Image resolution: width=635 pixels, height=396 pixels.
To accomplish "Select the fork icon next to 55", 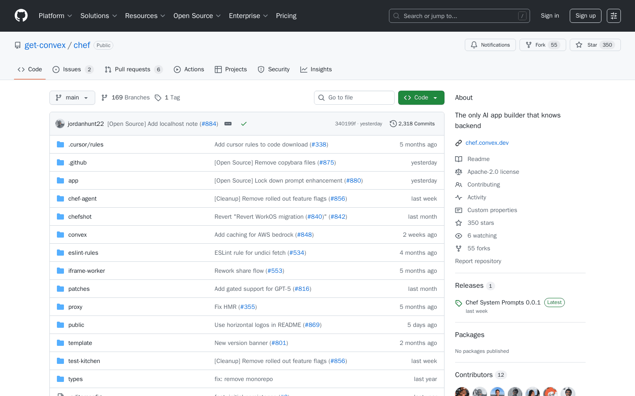I will (x=527, y=44).
